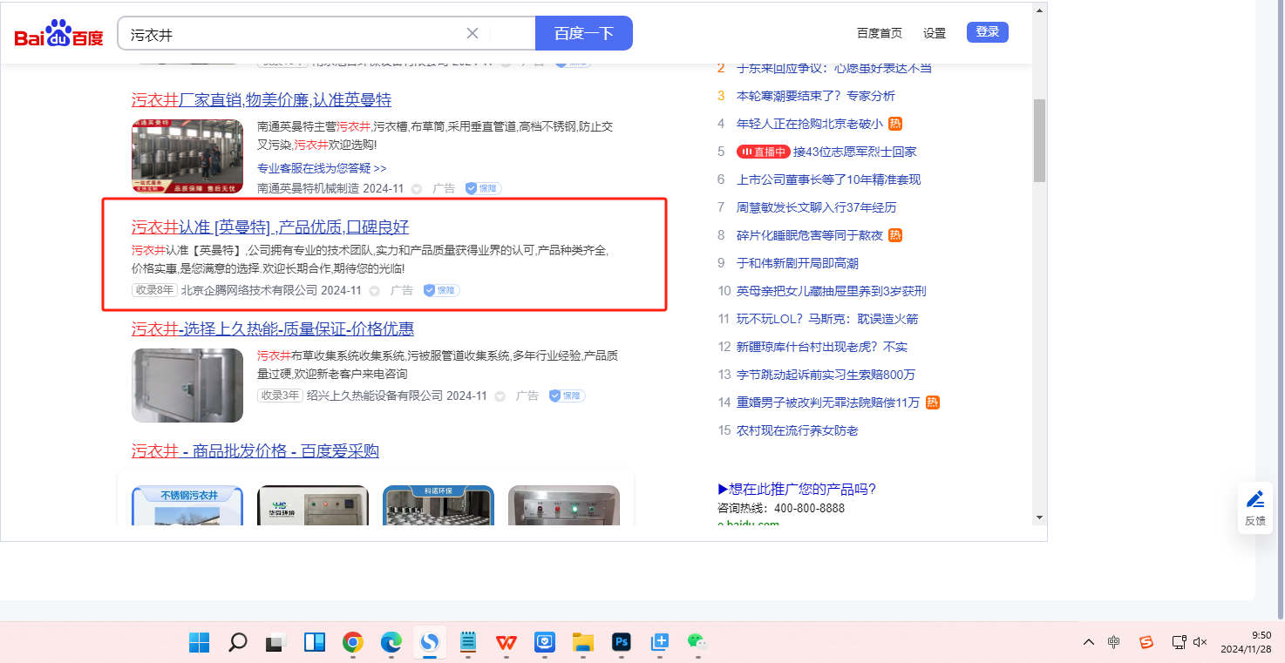Screen dimensions: 1285x663
Task: Expand dropdown arrow beside 绍兴上久热能设备有限公司 2024-11
Action: 500,396
